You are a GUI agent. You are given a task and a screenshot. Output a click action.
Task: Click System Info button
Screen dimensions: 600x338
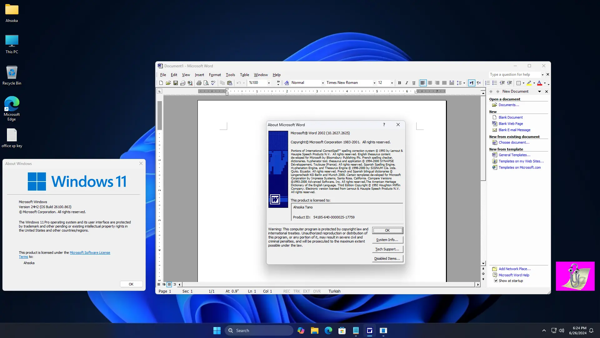387,240
